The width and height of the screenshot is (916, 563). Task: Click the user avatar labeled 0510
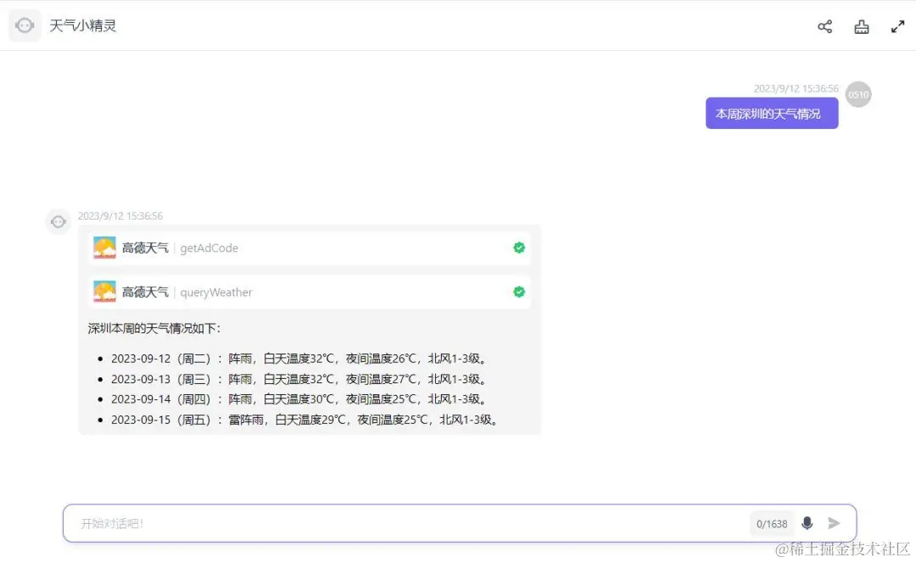coord(858,94)
